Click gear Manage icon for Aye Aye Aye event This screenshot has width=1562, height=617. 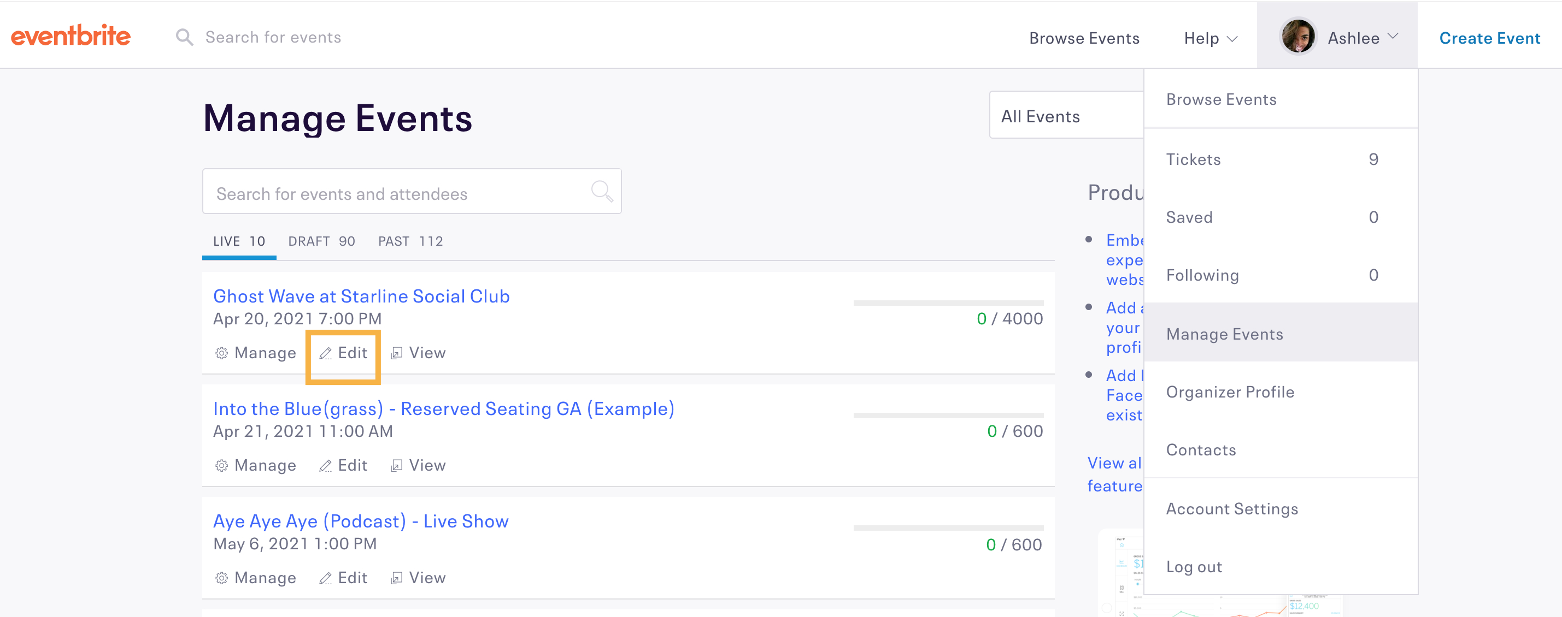click(x=222, y=578)
